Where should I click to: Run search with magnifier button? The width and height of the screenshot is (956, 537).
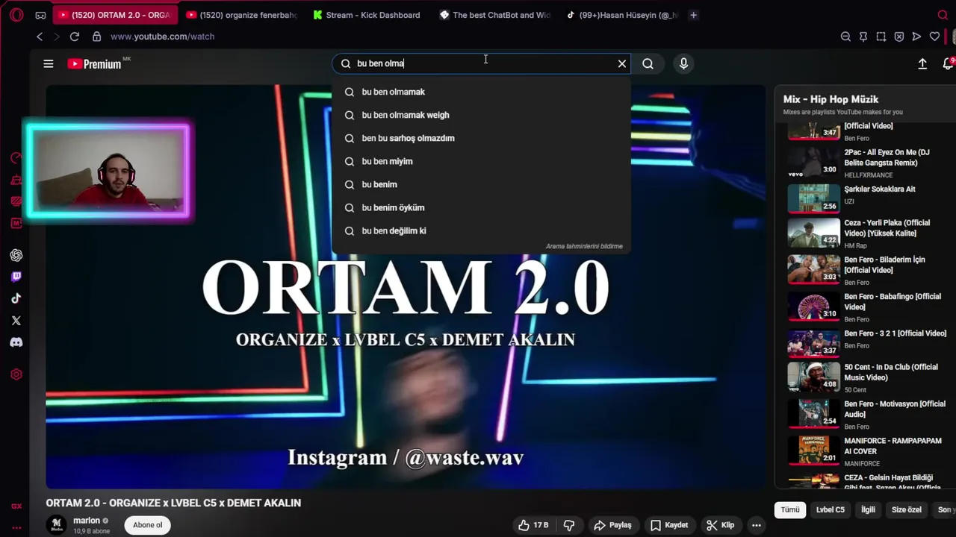[648, 64]
